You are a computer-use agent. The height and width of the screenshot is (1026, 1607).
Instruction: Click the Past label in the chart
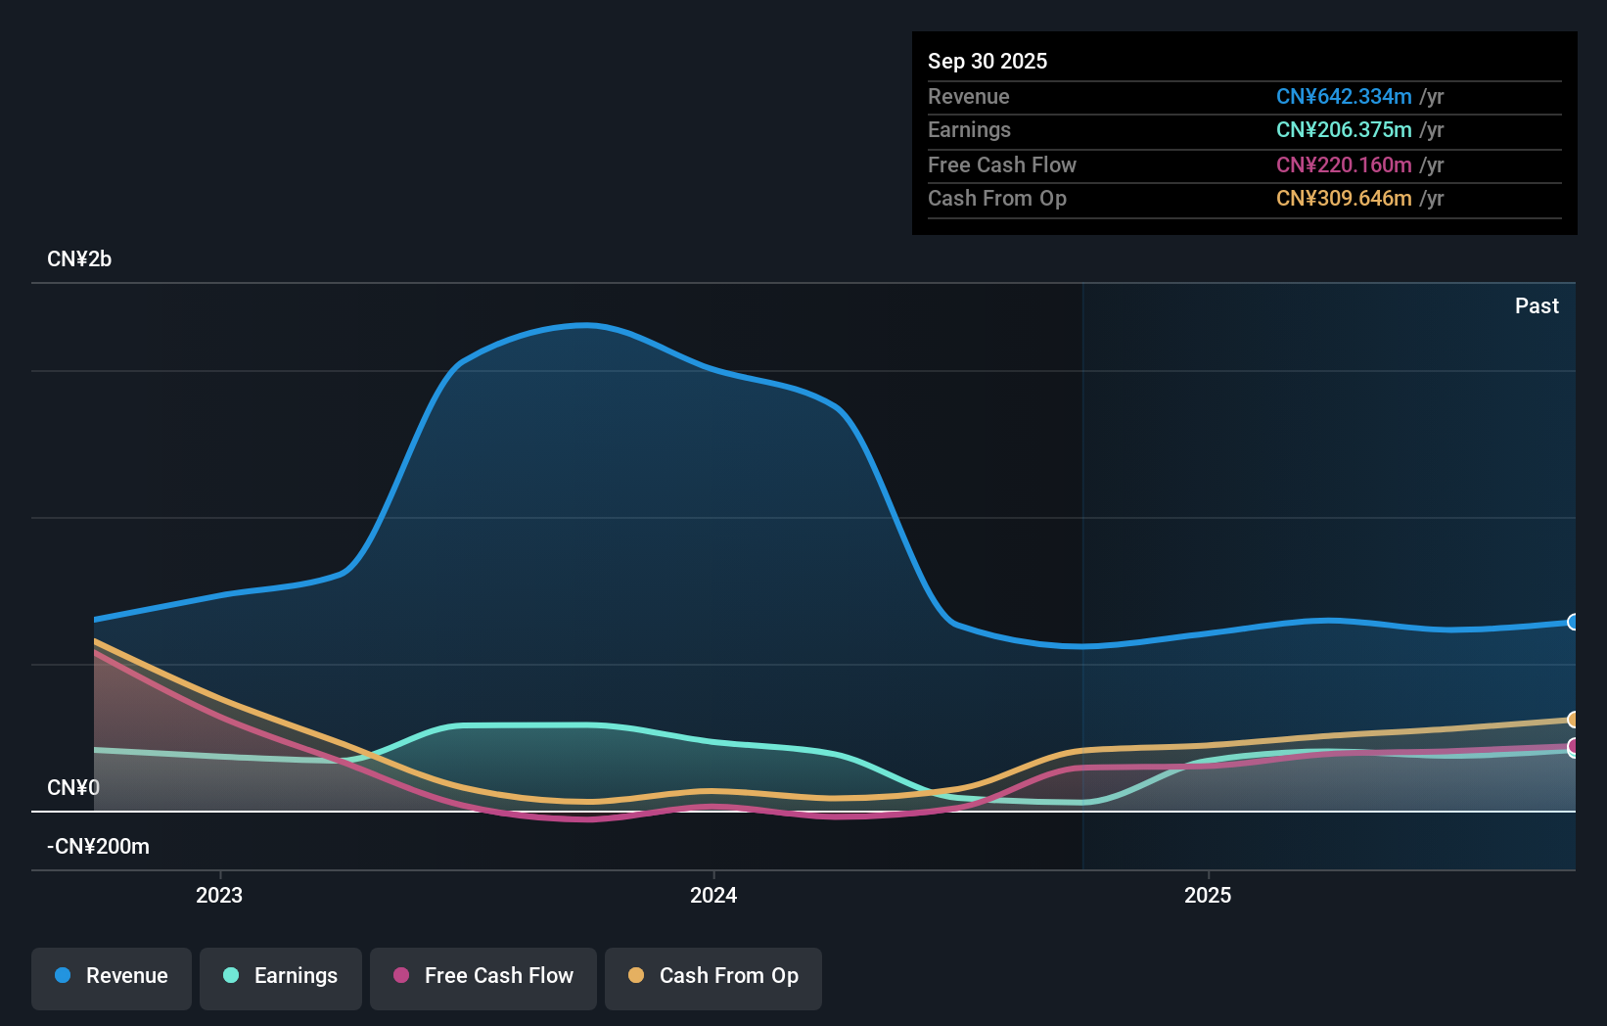click(x=1537, y=305)
